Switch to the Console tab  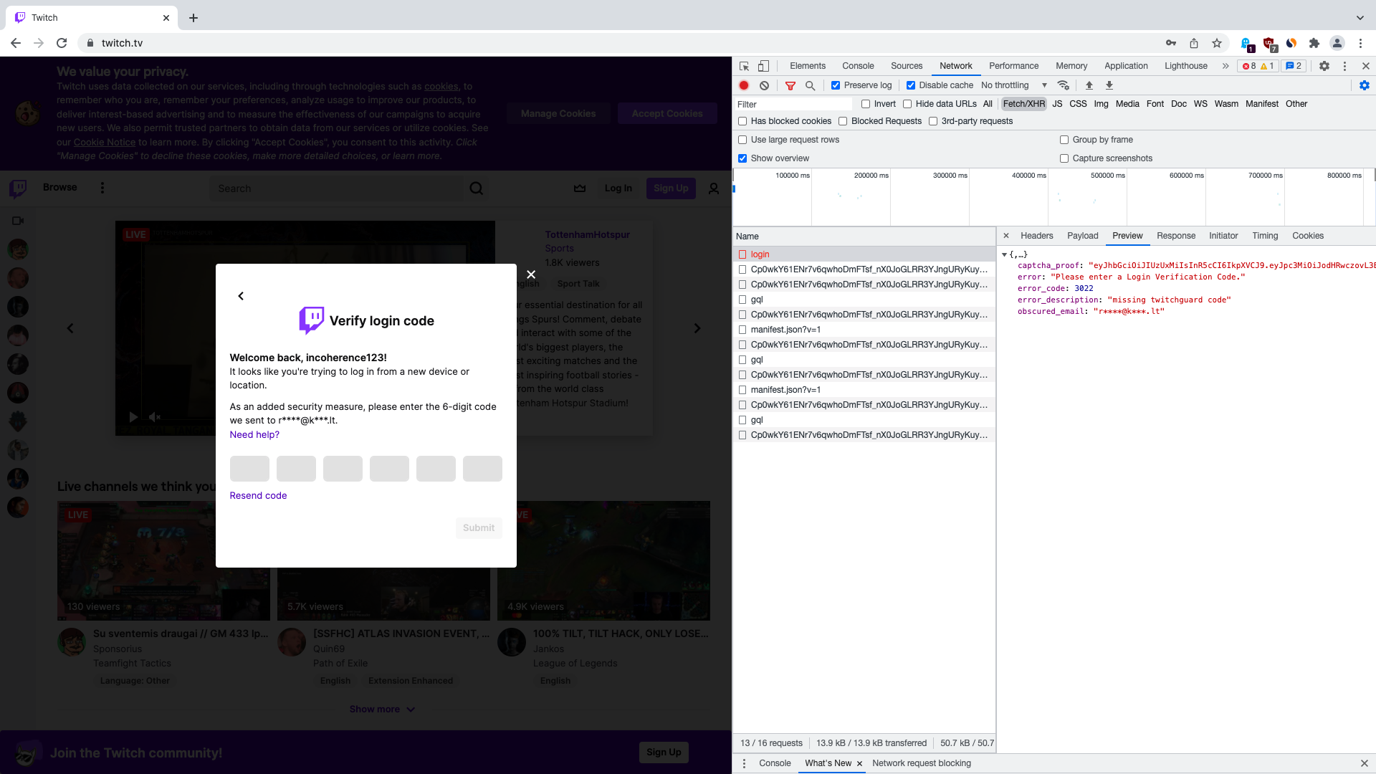[858, 66]
